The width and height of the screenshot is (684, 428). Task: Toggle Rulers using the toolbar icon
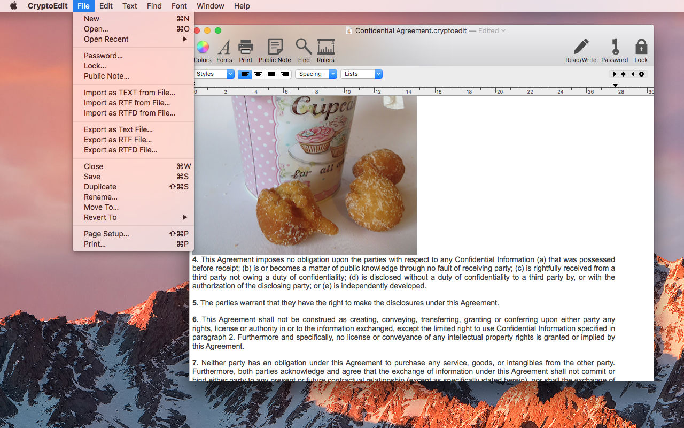(325, 47)
